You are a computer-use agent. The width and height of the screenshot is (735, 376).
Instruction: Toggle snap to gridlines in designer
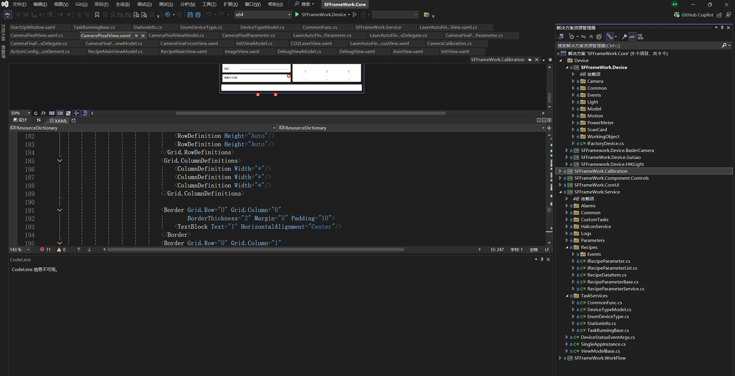[60, 113]
